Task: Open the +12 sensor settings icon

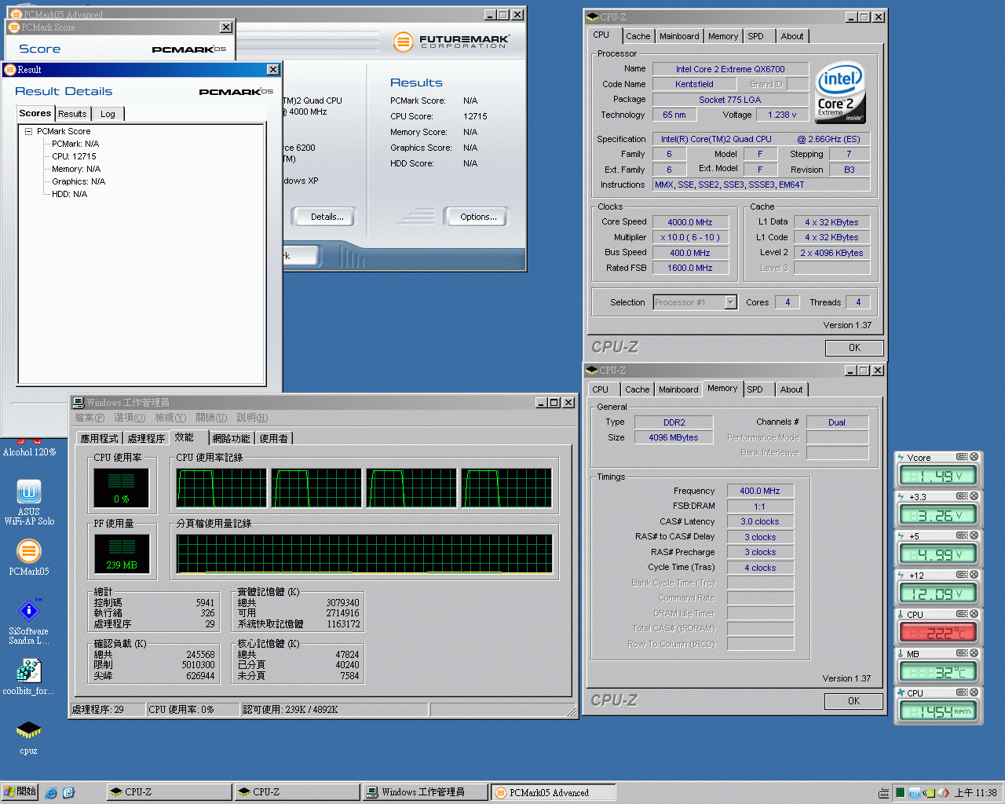Action: coord(961,575)
